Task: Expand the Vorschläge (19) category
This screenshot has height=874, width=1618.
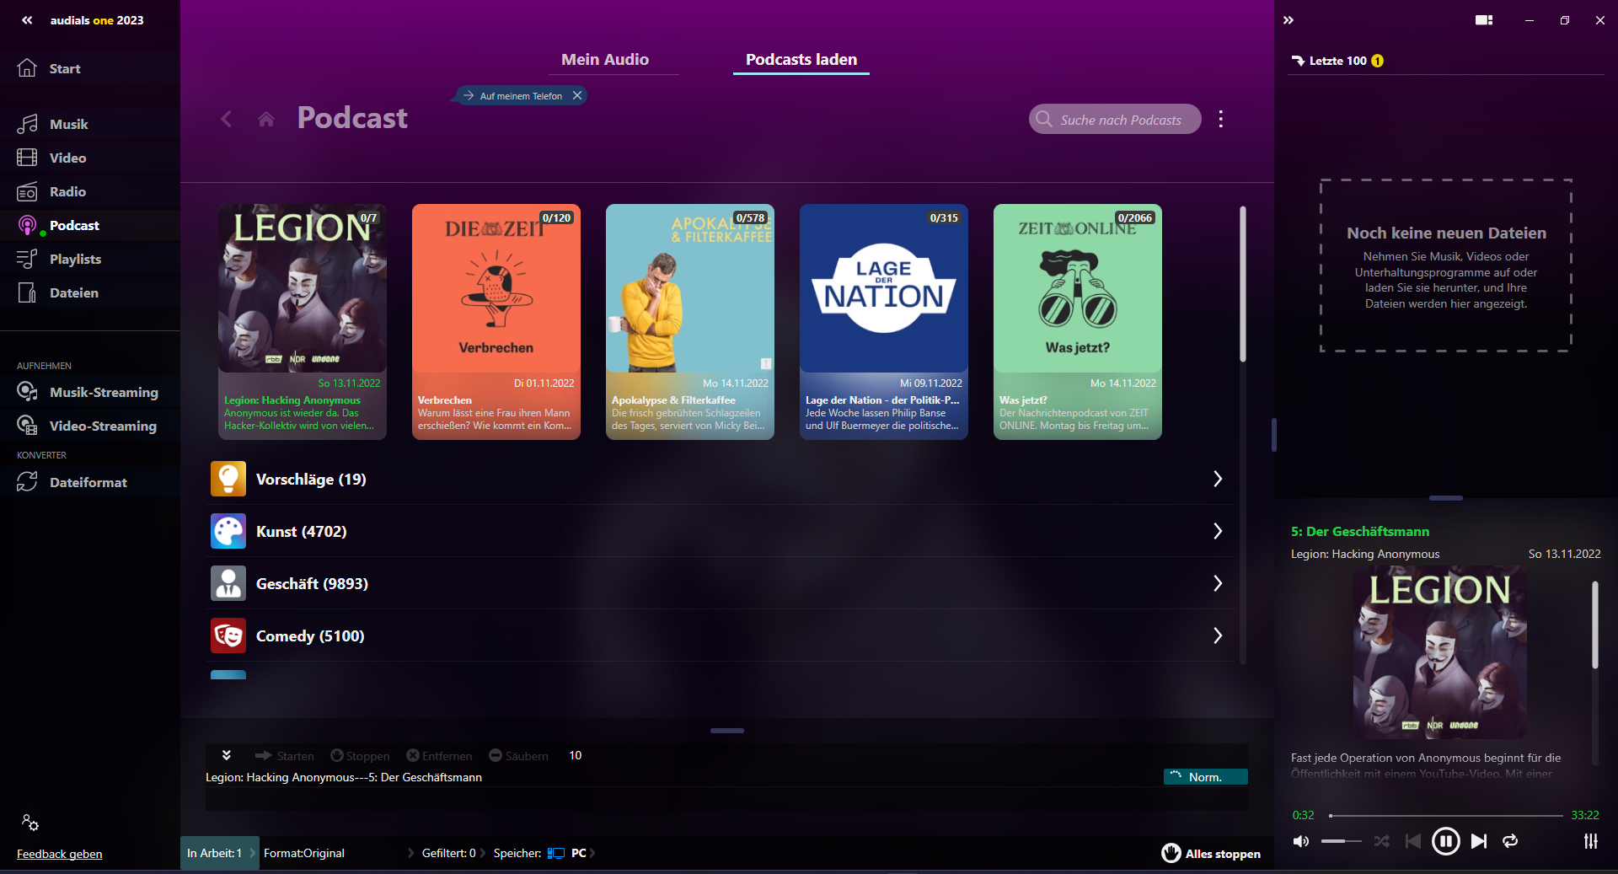Action: (x=721, y=479)
